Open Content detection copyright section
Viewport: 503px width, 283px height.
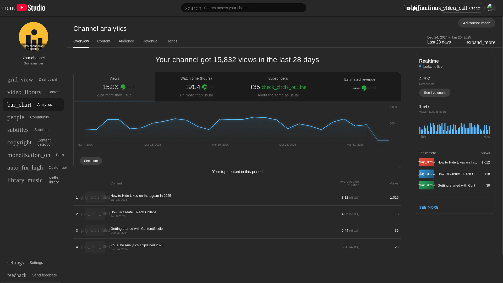point(33,142)
